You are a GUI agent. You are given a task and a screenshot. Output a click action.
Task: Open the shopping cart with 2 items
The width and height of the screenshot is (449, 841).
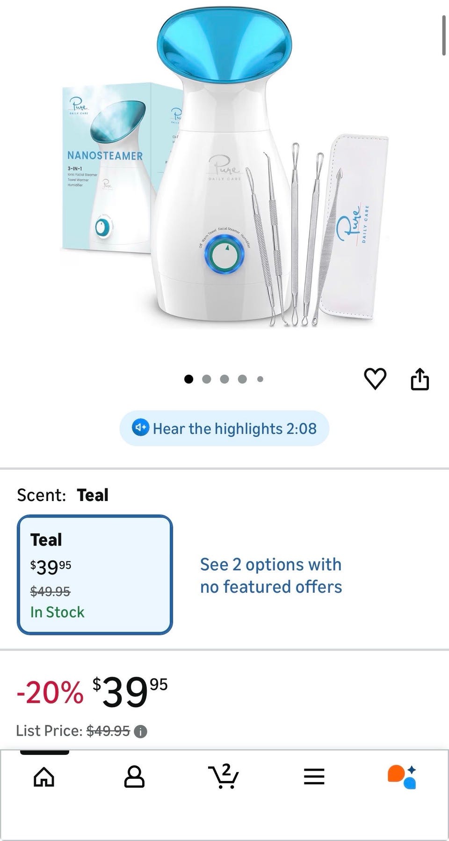click(224, 776)
